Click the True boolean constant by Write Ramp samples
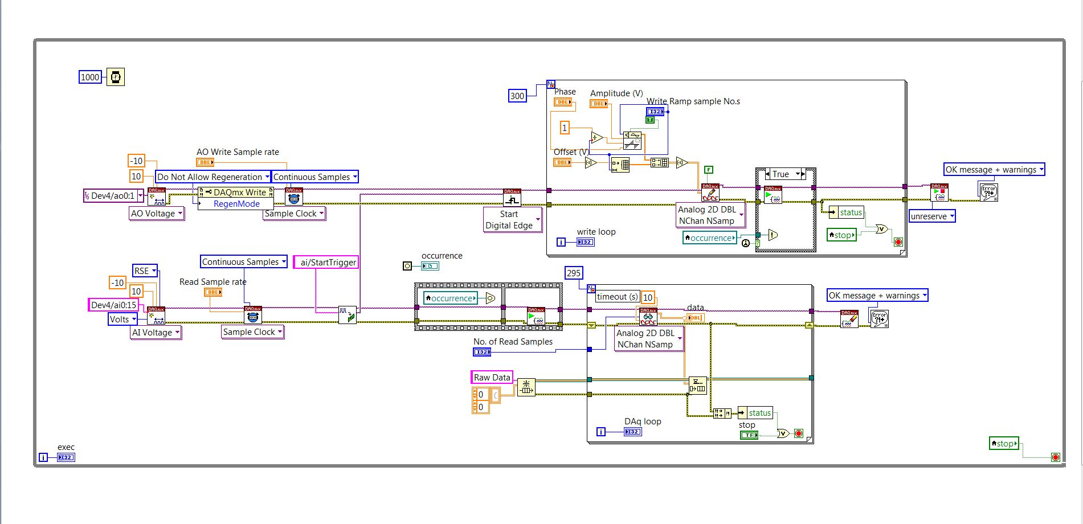Viewport: 1083px width, 524px height. tap(650, 120)
